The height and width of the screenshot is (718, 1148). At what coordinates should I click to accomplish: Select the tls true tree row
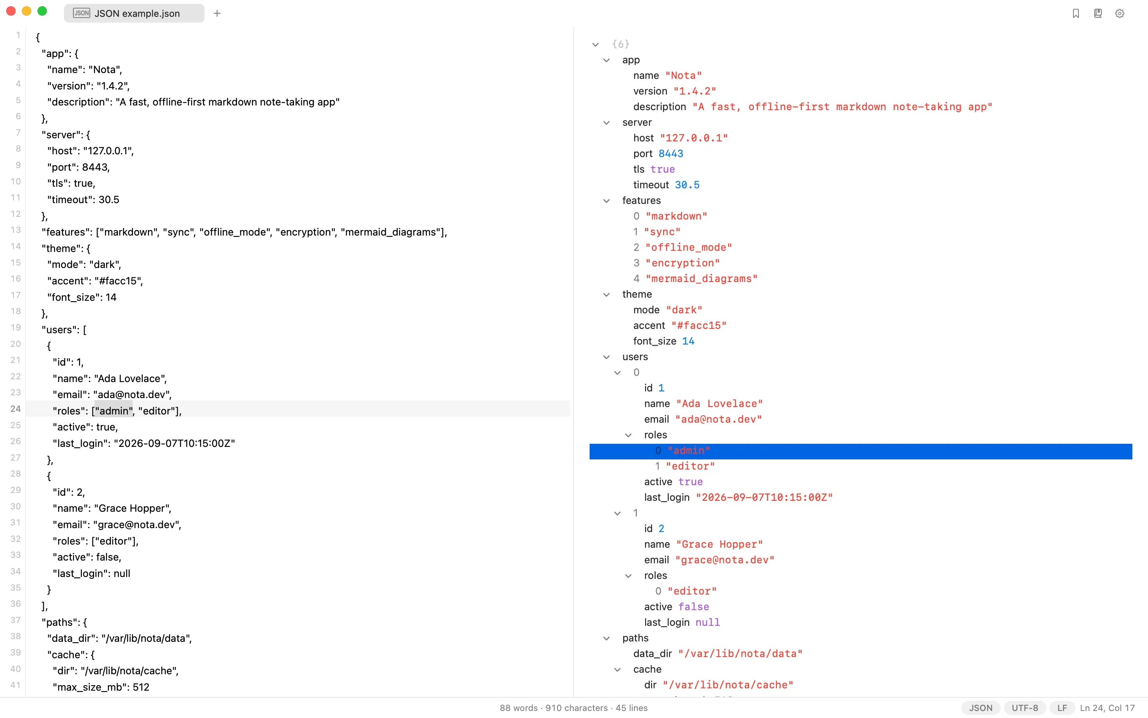(860, 170)
